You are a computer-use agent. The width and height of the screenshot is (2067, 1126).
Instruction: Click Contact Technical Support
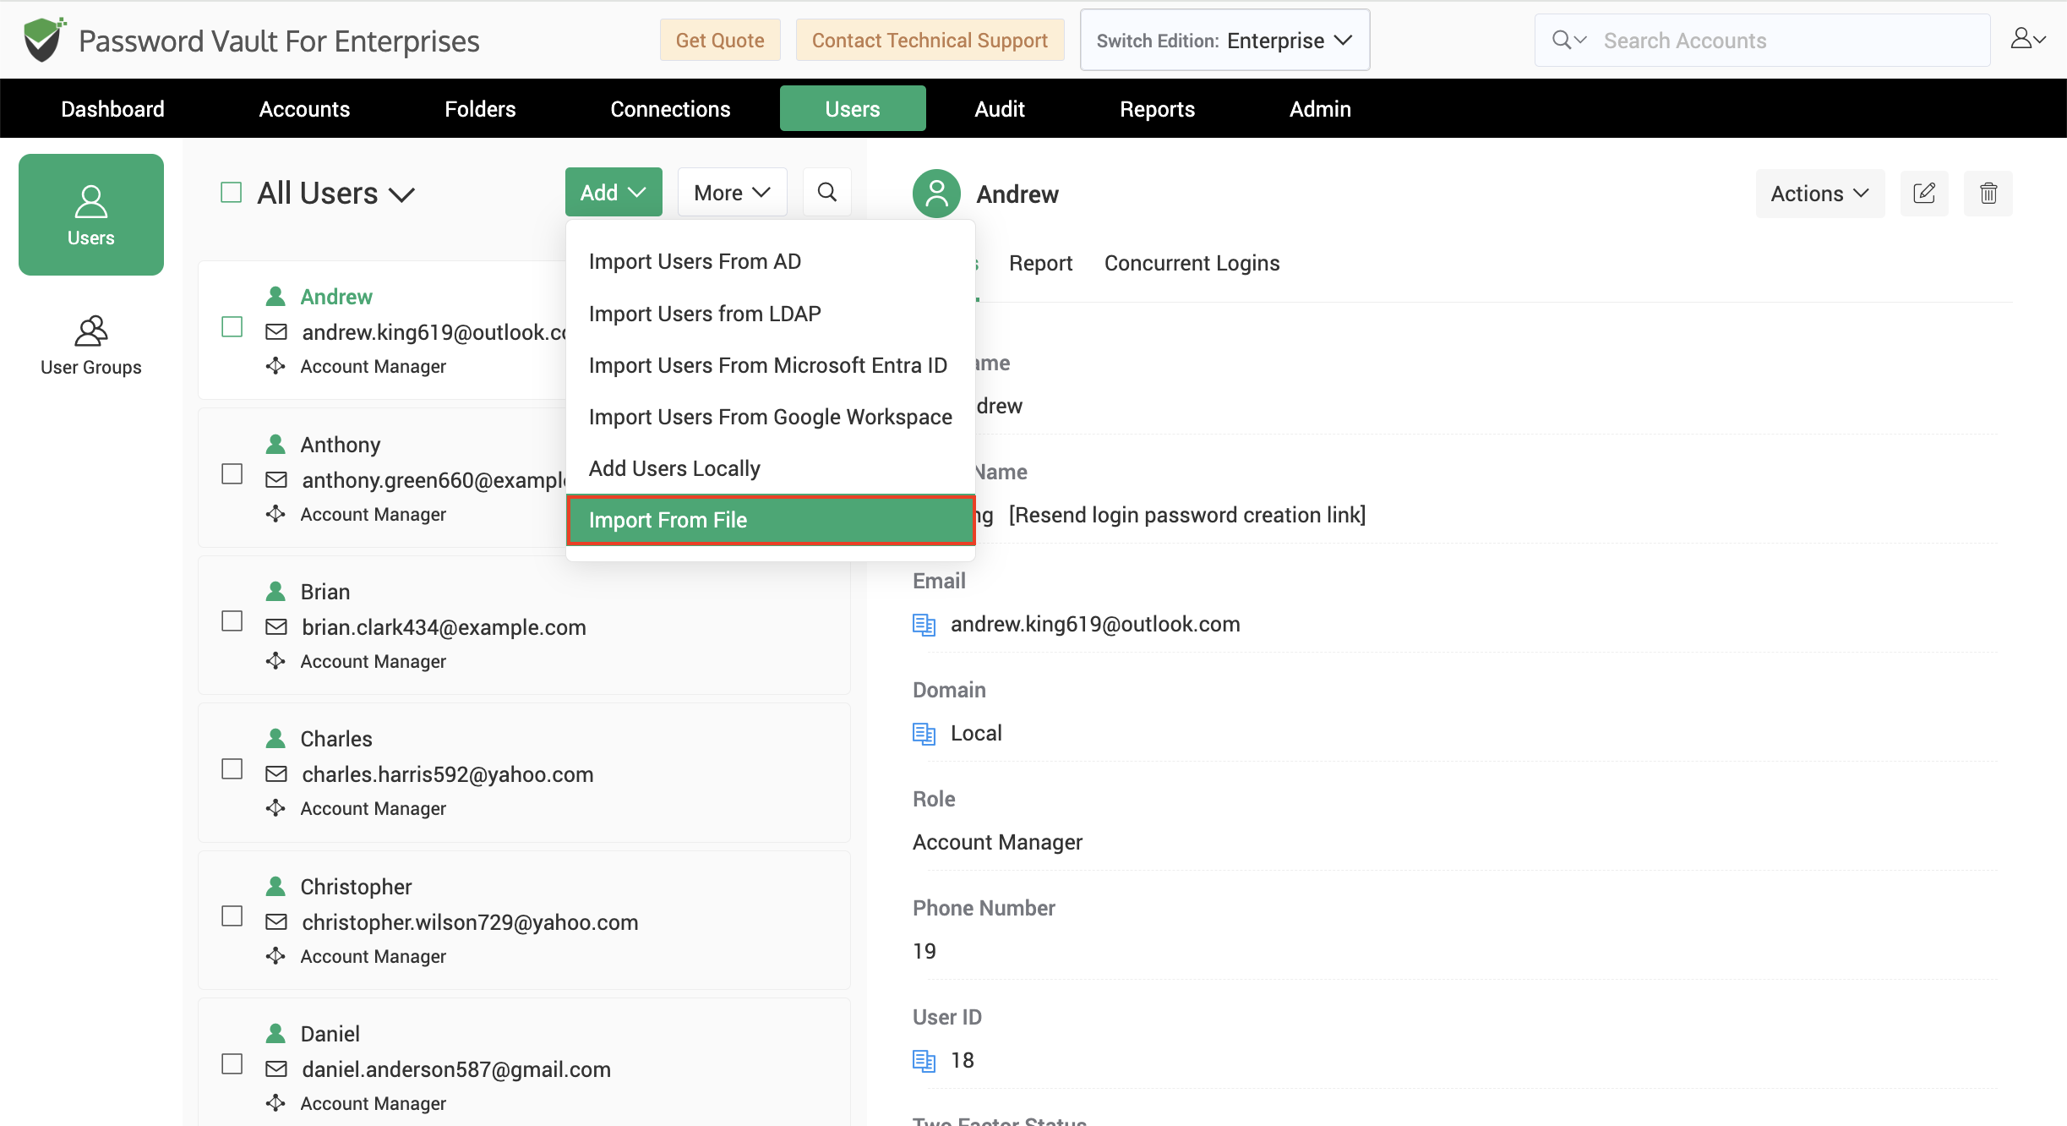click(x=930, y=40)
